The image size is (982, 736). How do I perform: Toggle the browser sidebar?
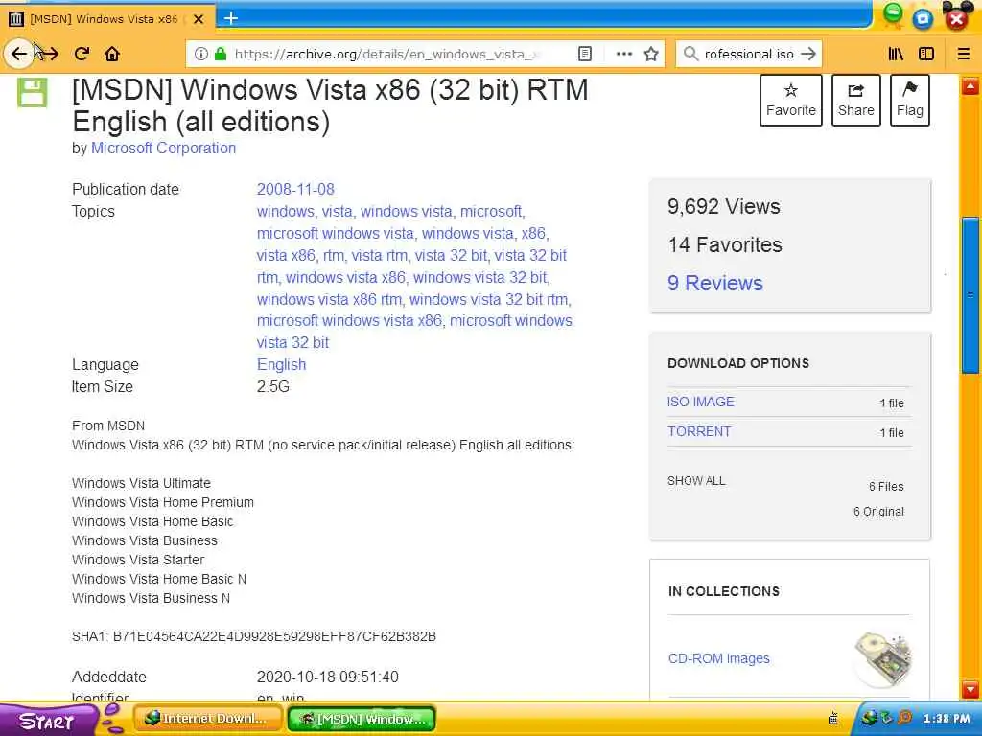point(926,54)
